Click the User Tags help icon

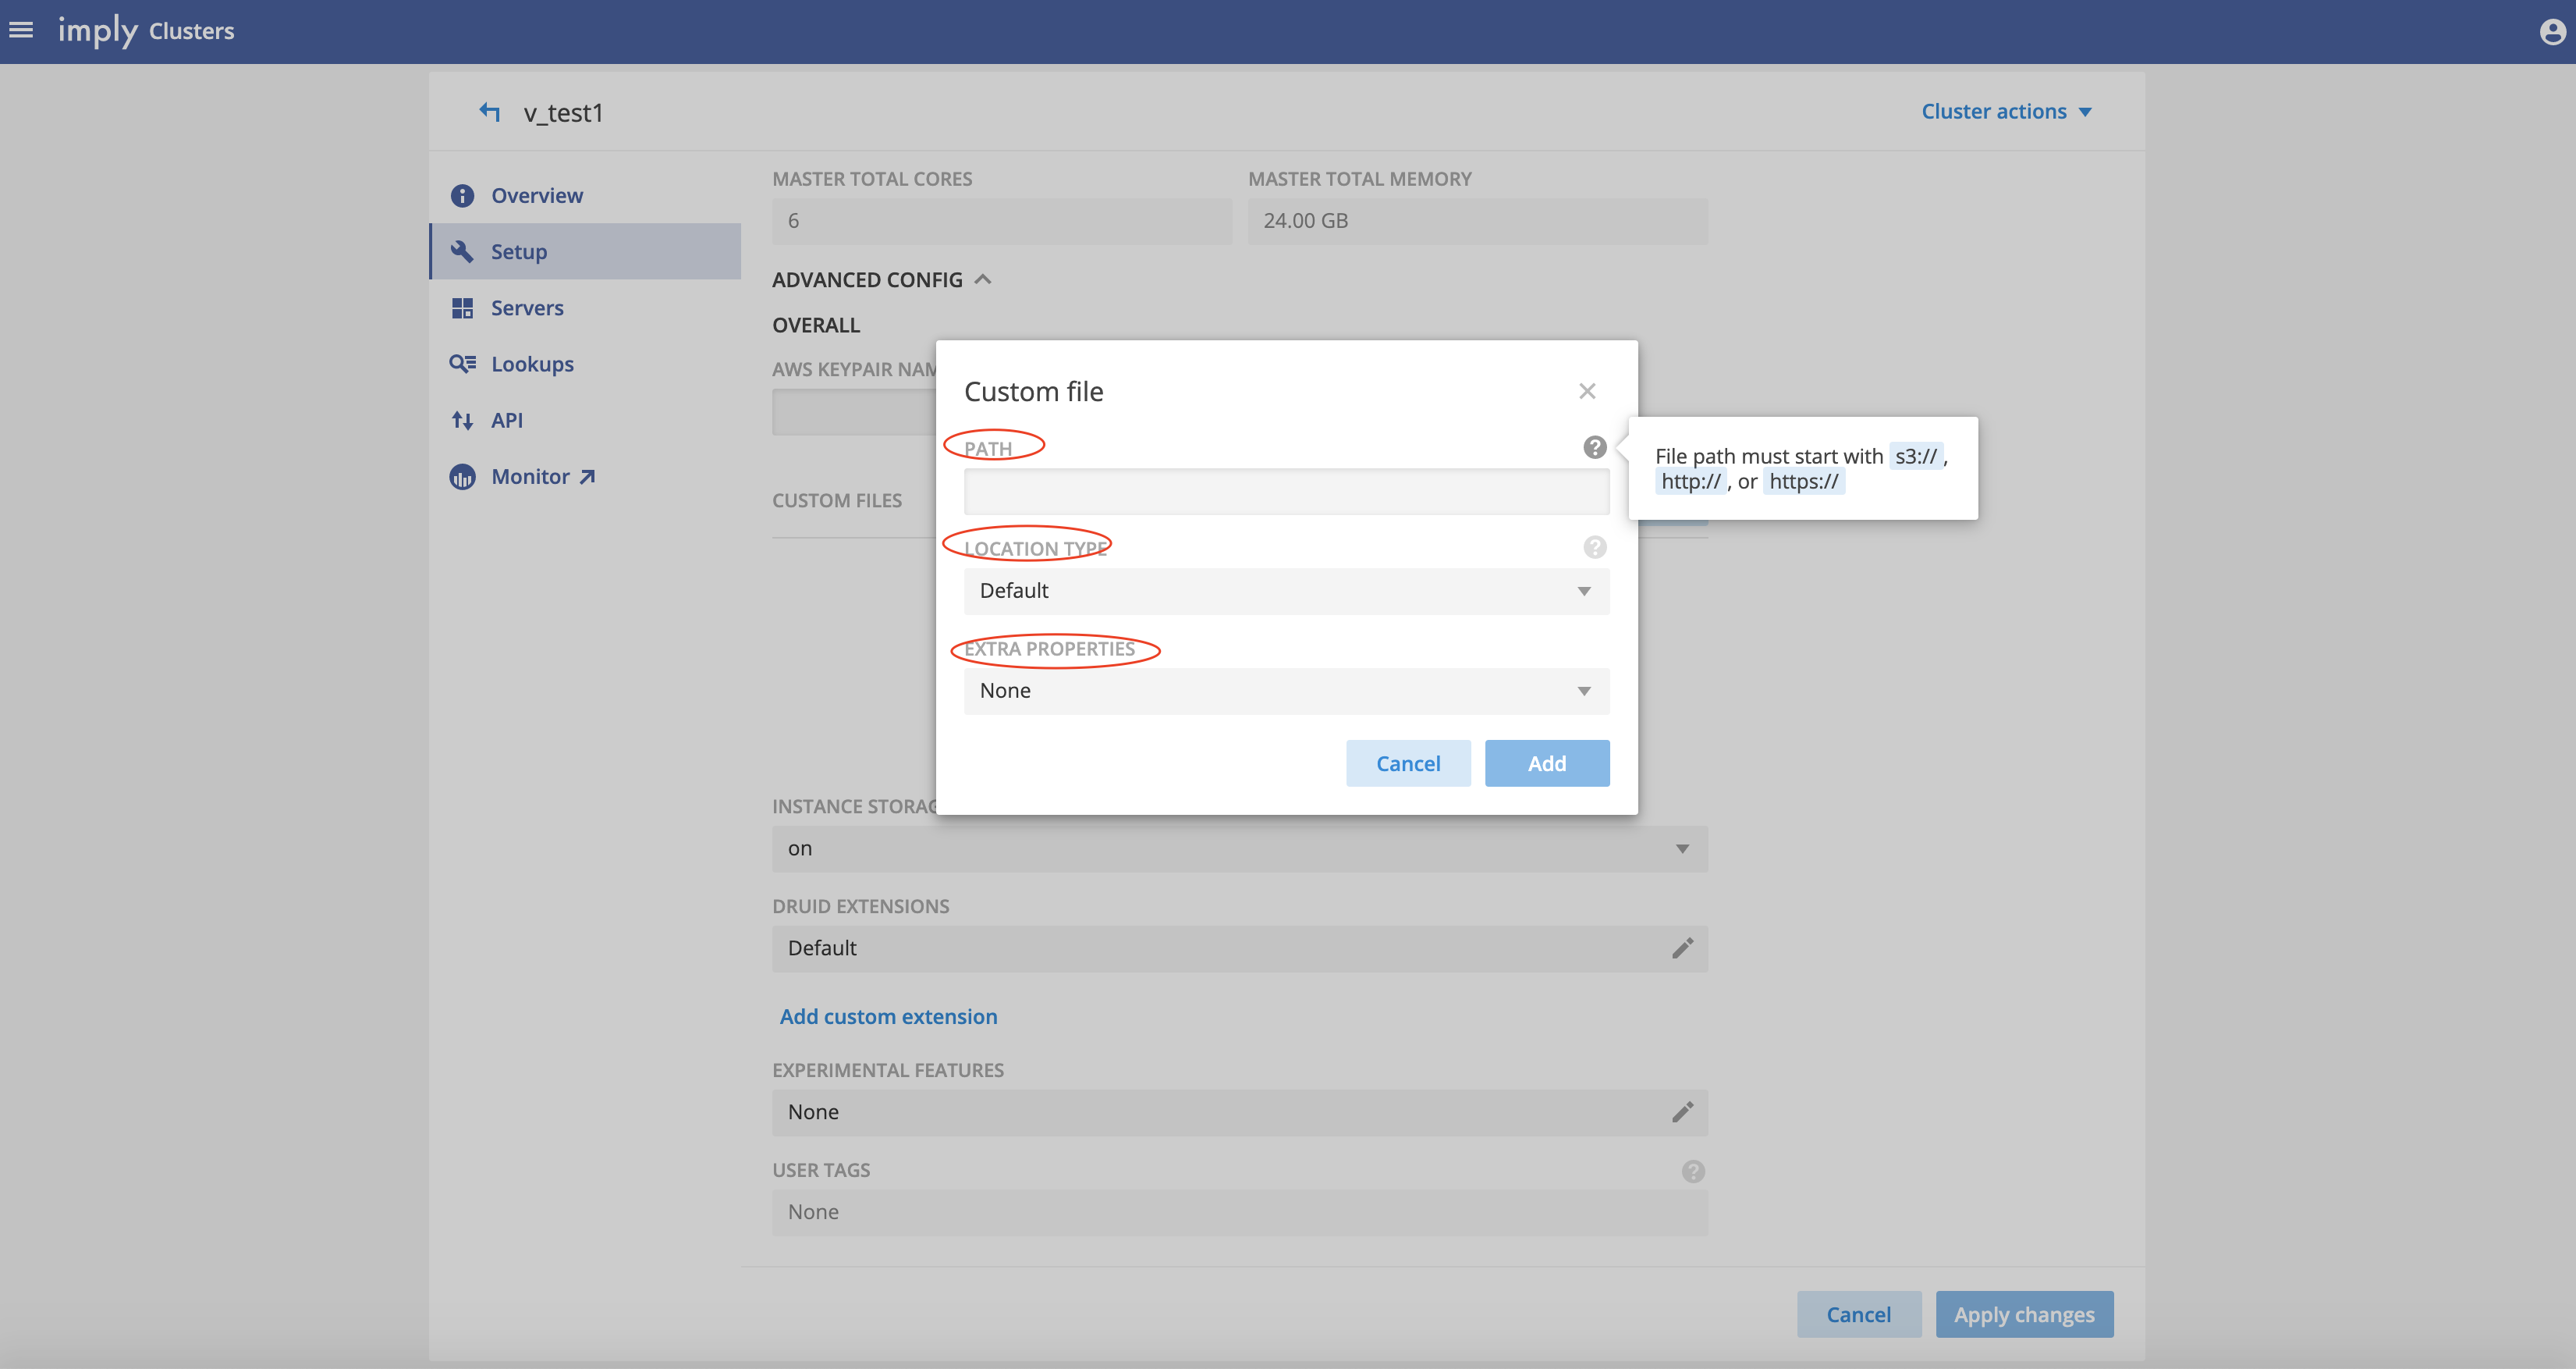tap(1693, 1171)
